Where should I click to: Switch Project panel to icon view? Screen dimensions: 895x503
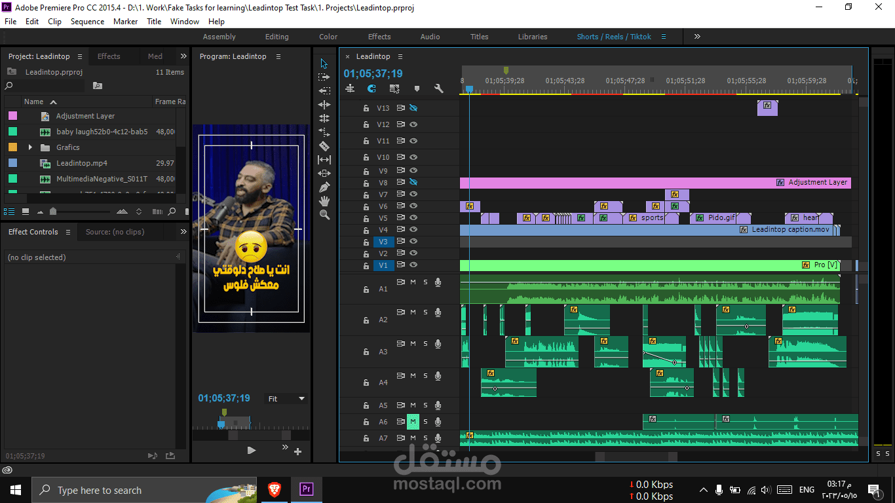26,212
